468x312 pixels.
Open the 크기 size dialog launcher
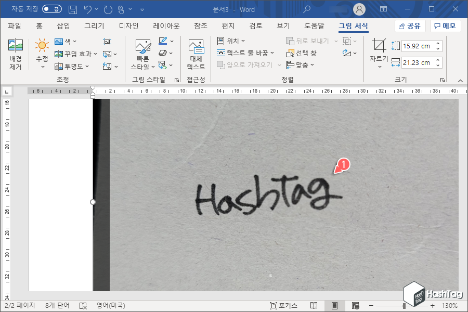coord(443,80)
